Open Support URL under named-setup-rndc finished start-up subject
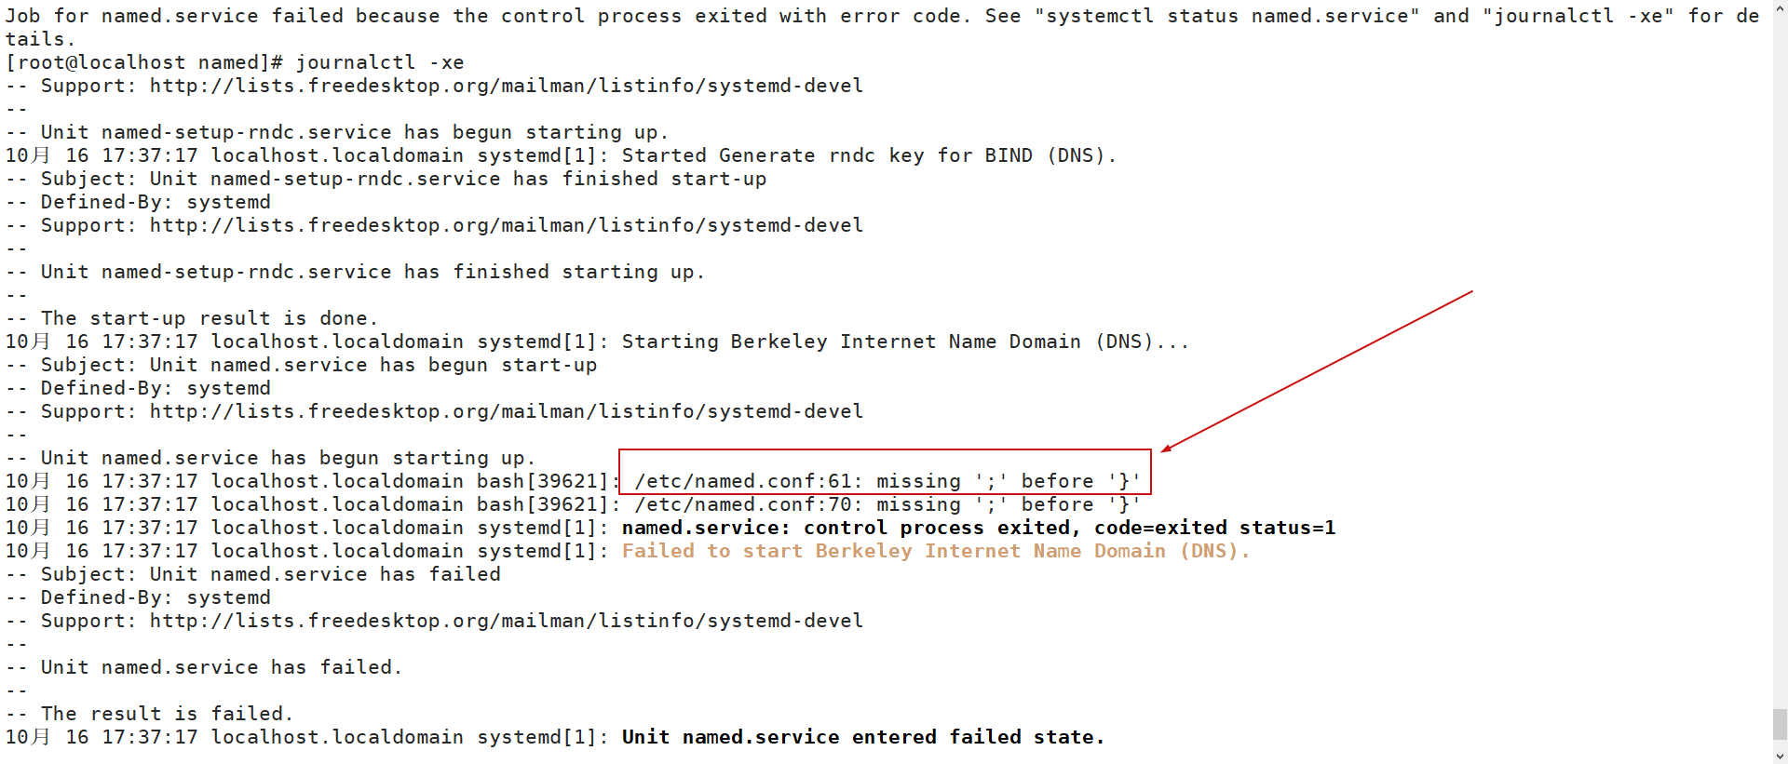The image size is (1788, 764). click(506, 225)
